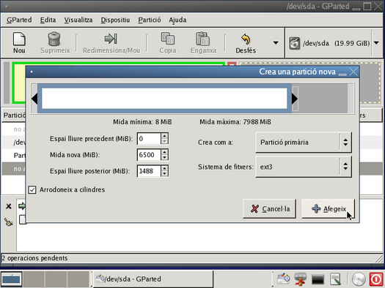Click the Copia toolbar icon
The height and width of the screenshot is (288, 385).
click(168, 39)
